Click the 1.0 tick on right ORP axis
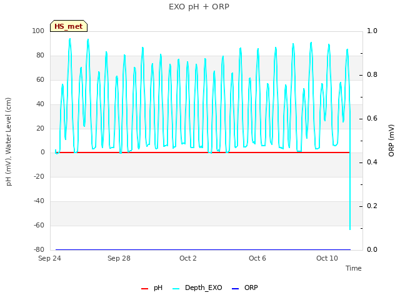400x300 pixels. (x=372, y=31)
